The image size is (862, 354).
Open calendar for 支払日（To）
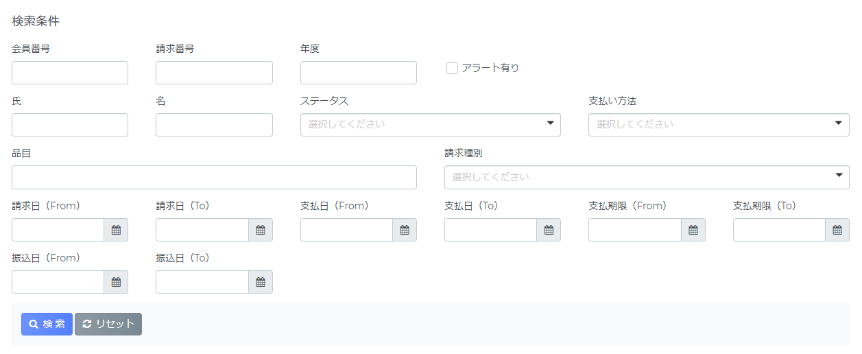coord(549,230)
